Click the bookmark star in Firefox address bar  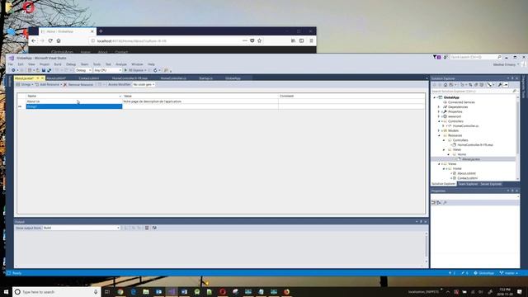(x=259, y=40)
